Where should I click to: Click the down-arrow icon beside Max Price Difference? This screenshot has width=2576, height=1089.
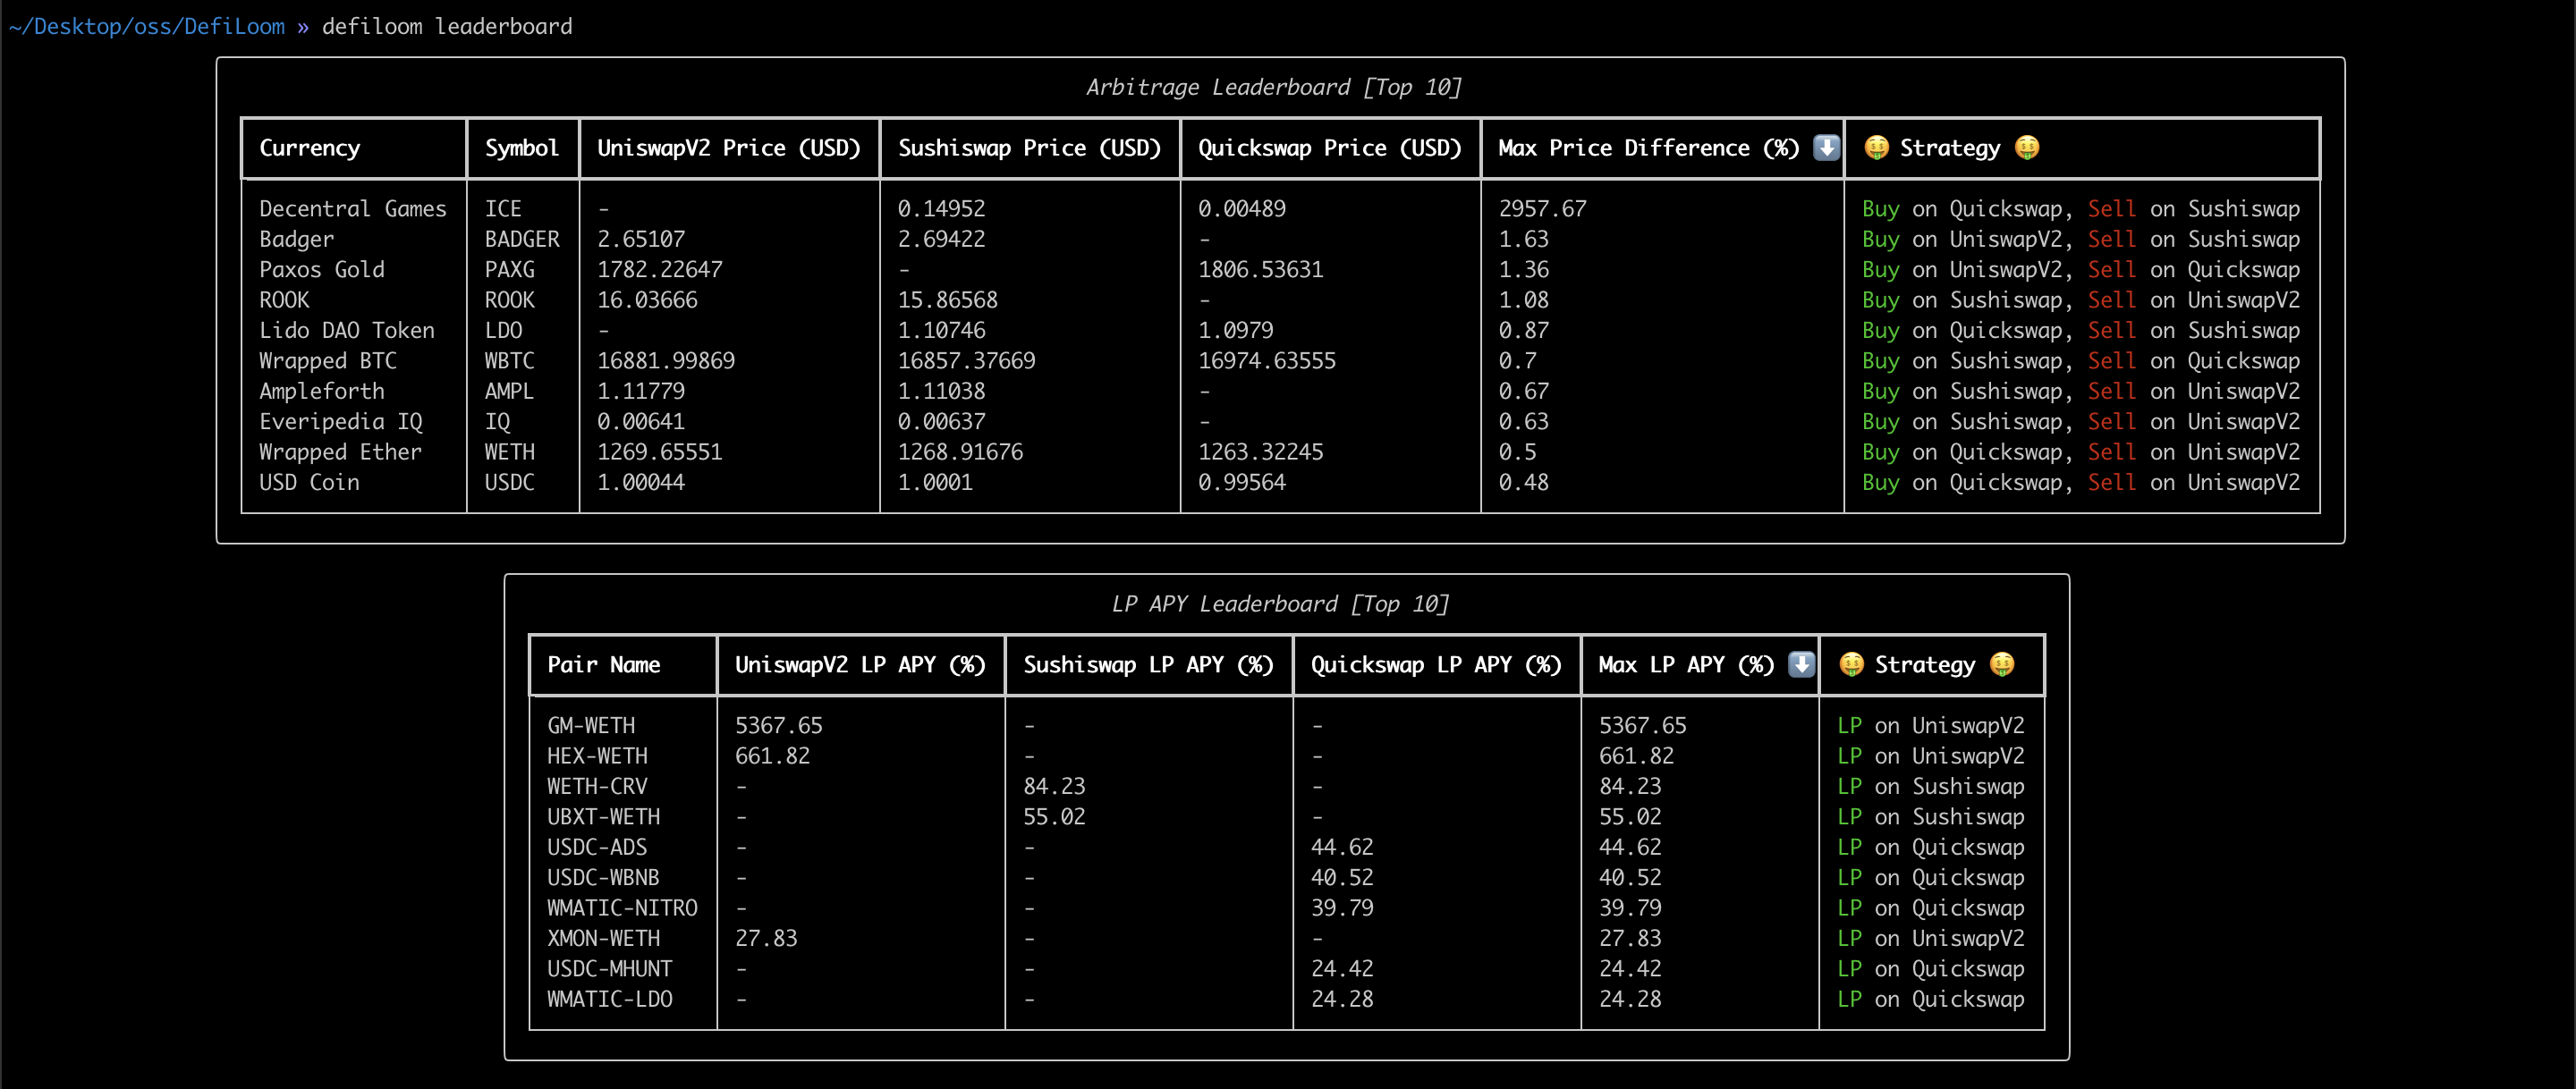click(1826, 147)
